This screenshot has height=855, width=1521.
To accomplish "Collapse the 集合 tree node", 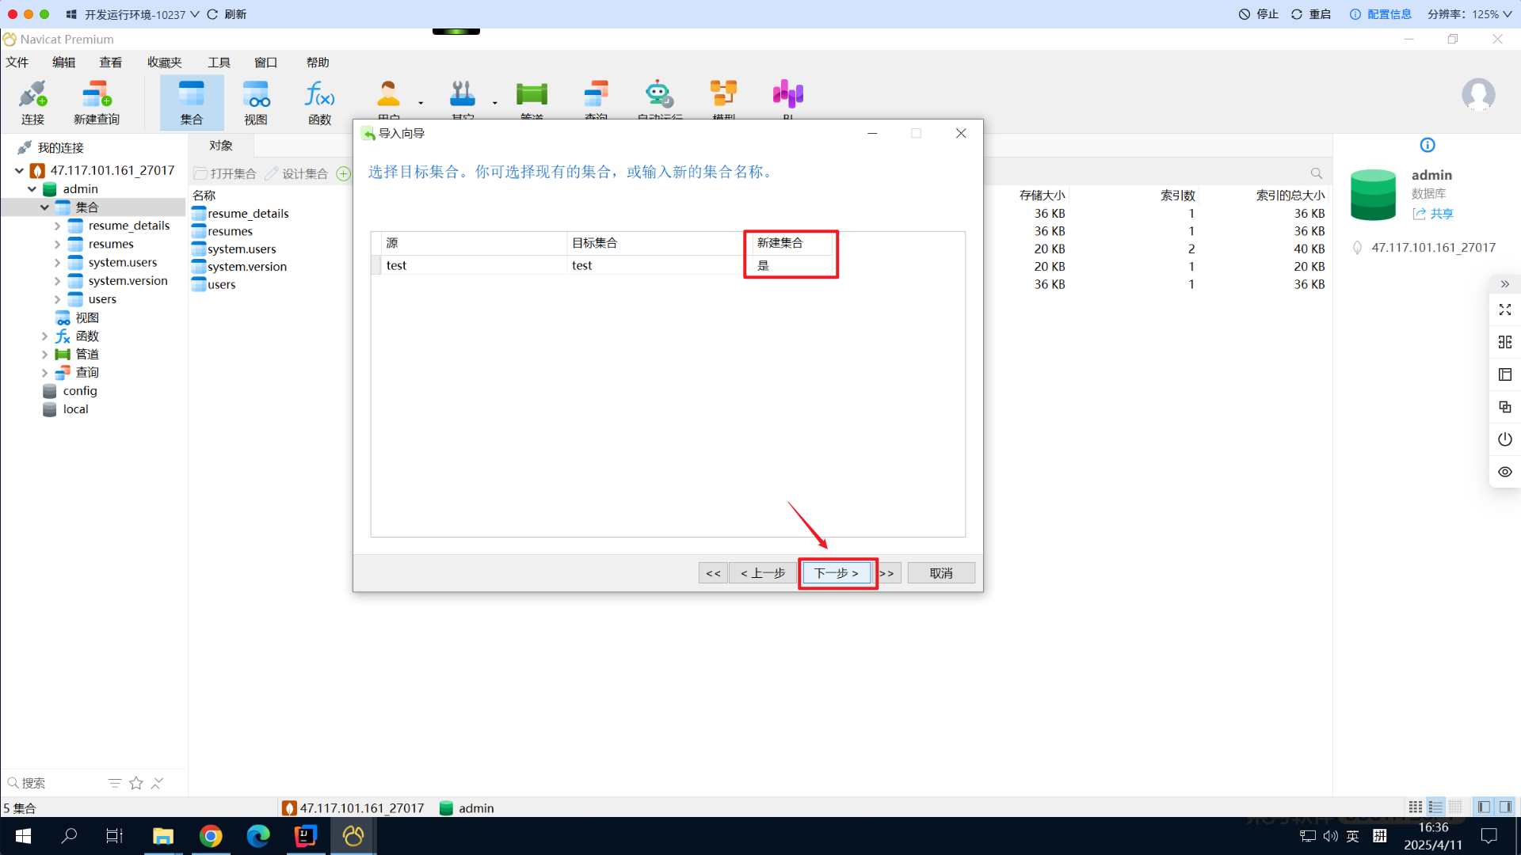I will click(x=44, y=207).
